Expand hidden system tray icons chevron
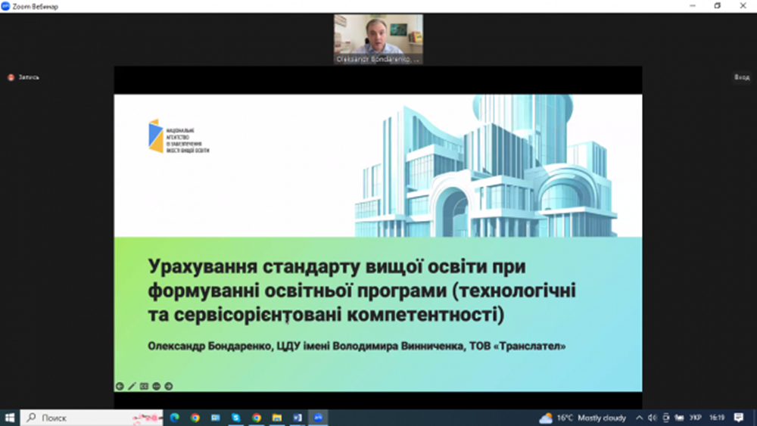The width and height of the screenshot is (757, 426). click(639, 418)
